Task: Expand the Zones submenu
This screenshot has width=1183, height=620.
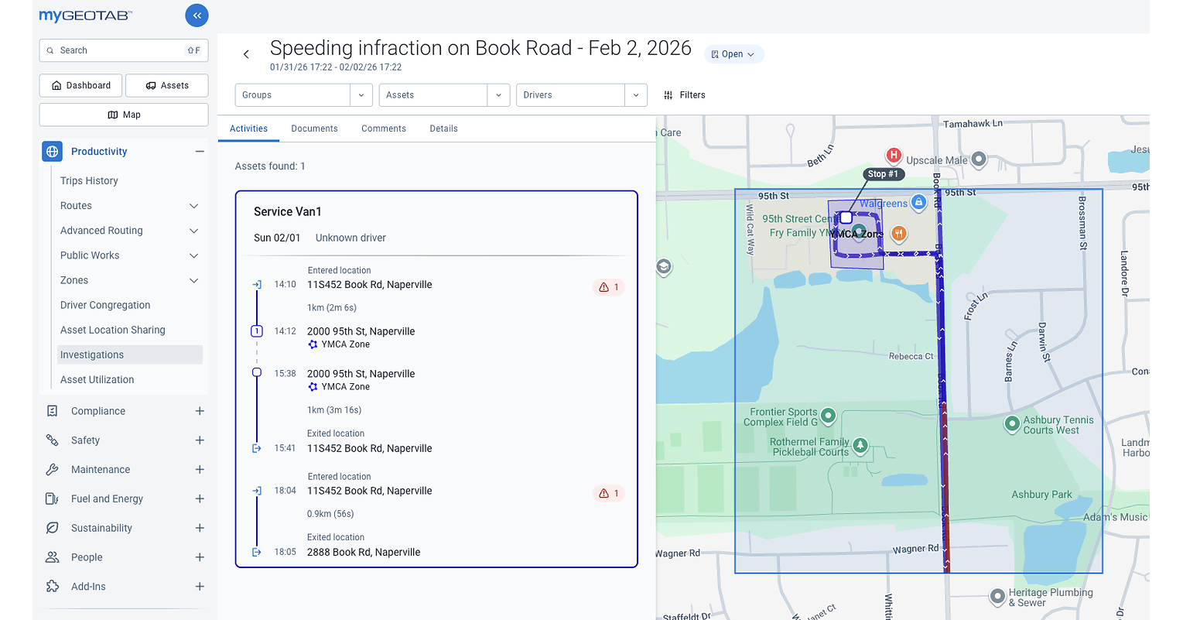Action: pos(194,280)
